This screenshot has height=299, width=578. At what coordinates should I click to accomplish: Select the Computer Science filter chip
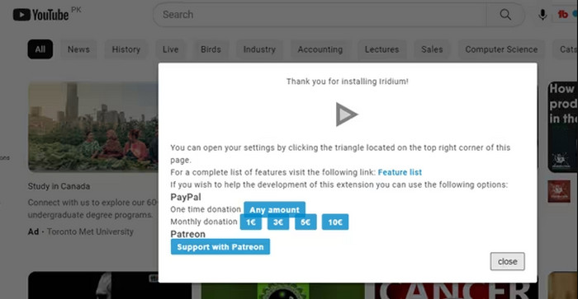tap(501, 49)
